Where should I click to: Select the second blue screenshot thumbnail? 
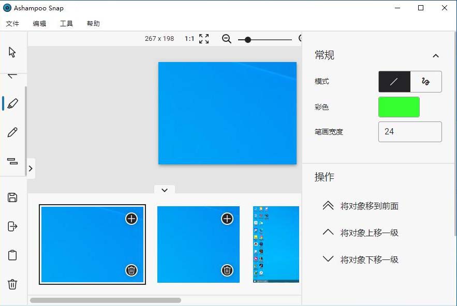point(198,244)
